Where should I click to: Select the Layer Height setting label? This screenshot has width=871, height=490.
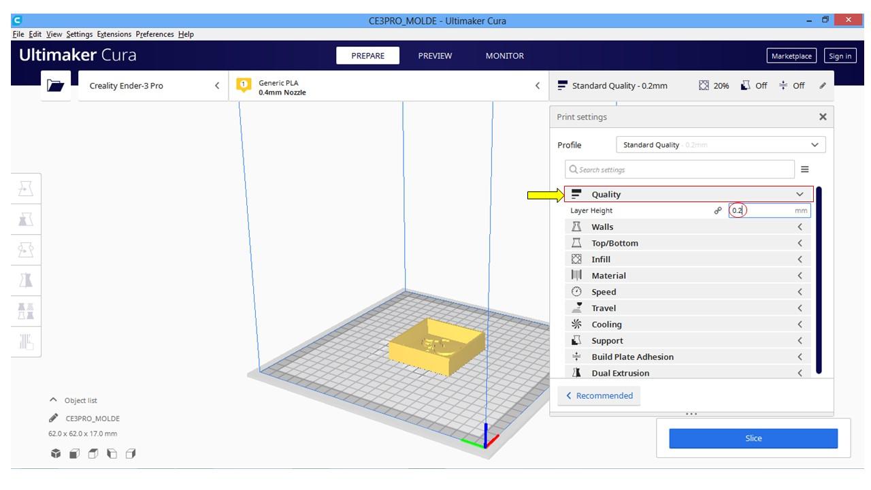coord(591,211)
